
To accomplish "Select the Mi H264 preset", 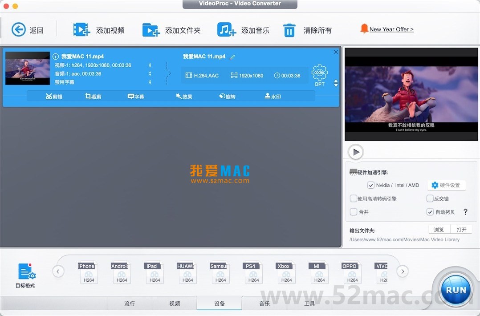I will click(x=319, y=272).
